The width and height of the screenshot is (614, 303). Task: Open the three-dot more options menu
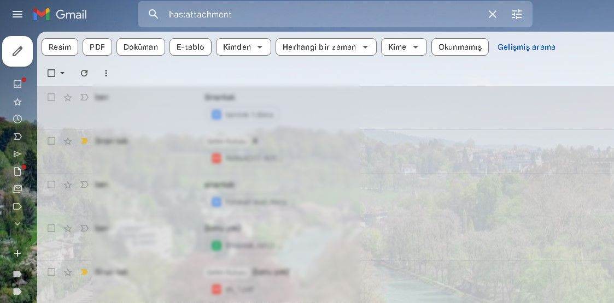click(x=106, y=73)
